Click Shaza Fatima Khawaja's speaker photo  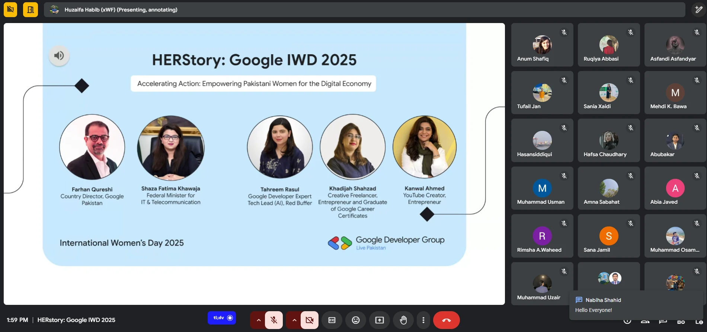click(x=171, y=148)
